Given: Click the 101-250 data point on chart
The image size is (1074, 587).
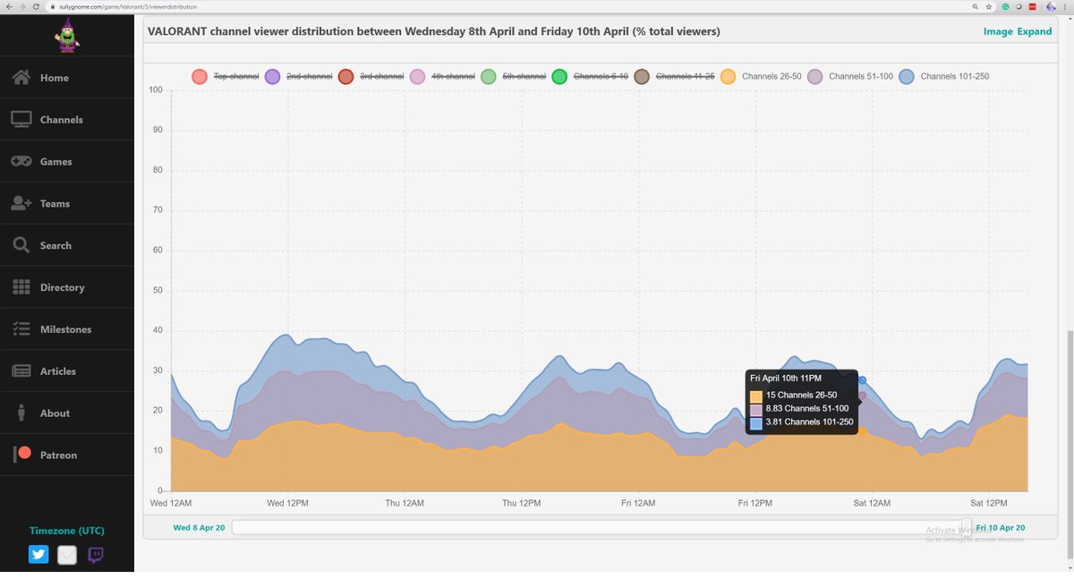Looking at the screenshot, I should click(862, 380).
